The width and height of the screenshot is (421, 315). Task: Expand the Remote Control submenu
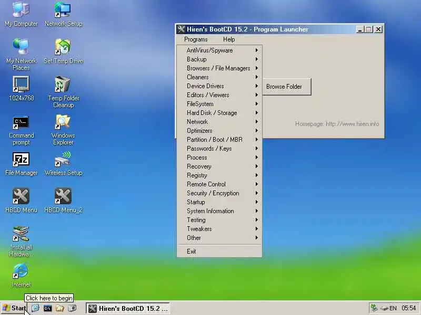click(x=219, y=184)
